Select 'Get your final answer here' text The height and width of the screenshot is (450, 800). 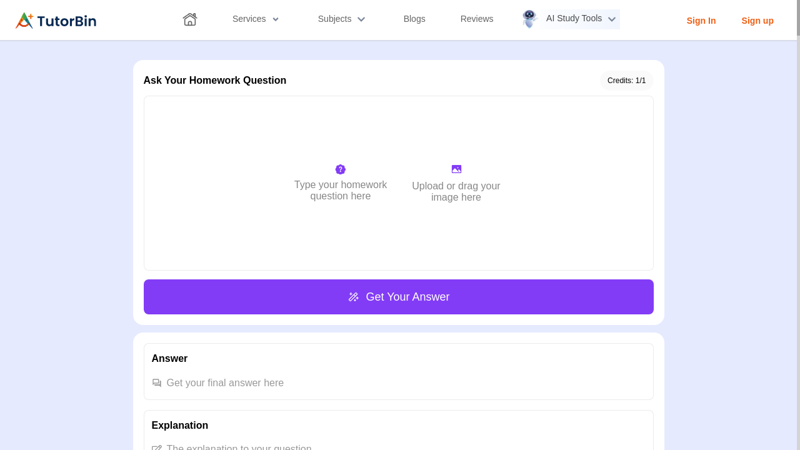point(225,383)
